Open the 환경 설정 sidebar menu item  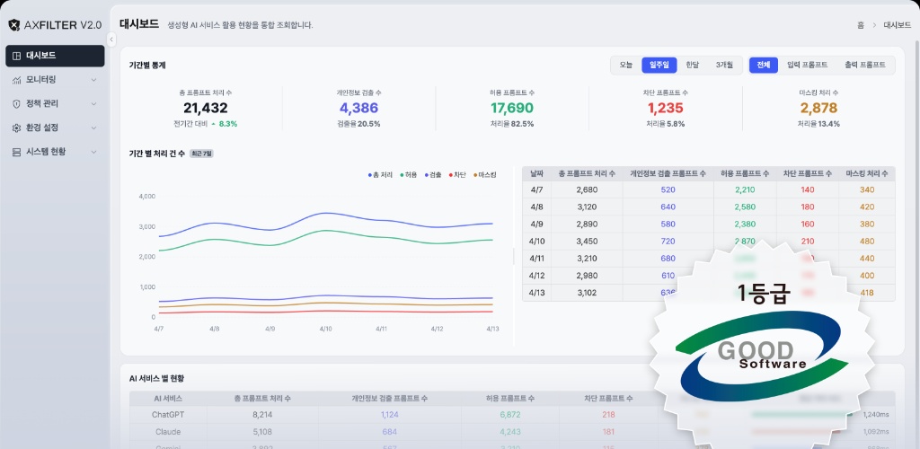pyautogui.click(x=55, y=128)
